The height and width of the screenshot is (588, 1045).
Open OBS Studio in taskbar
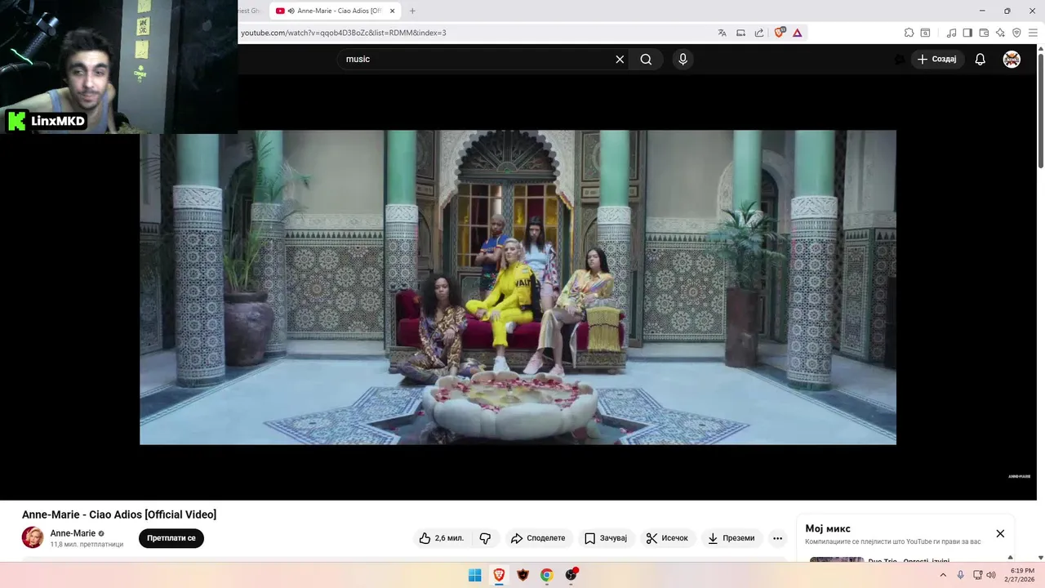(x=571, y=575)
